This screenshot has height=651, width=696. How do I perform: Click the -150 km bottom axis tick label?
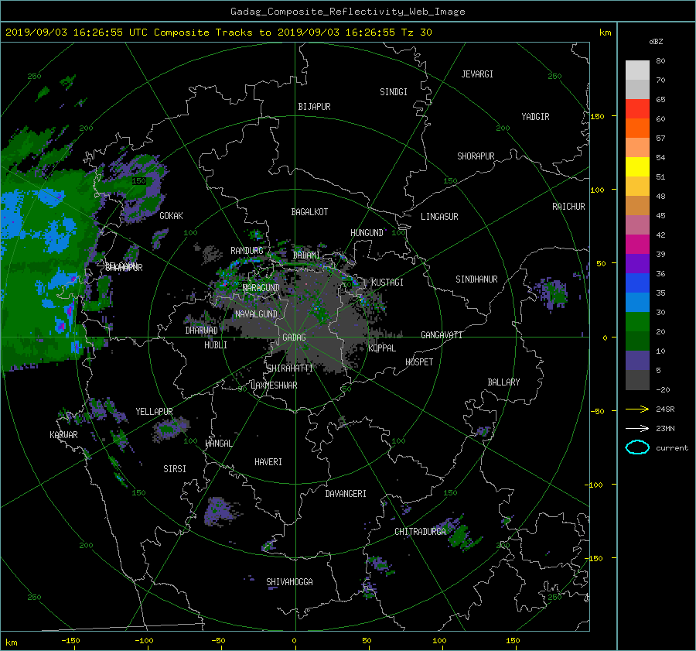(x=70, y=641)
